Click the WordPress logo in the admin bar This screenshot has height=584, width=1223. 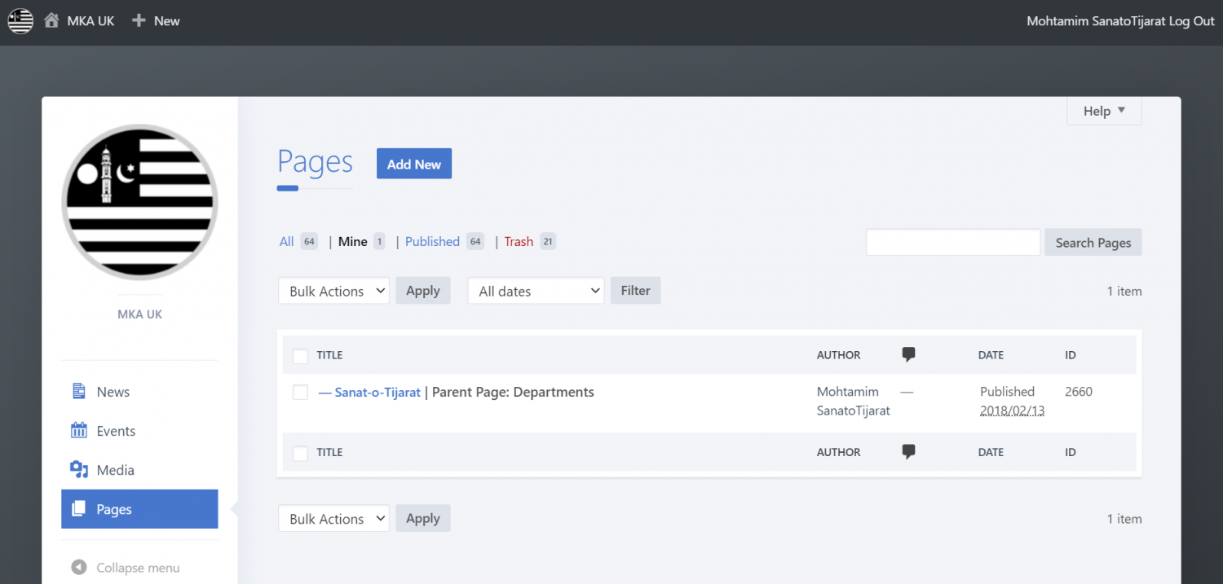pyautogui.click(x=20, y=20)
